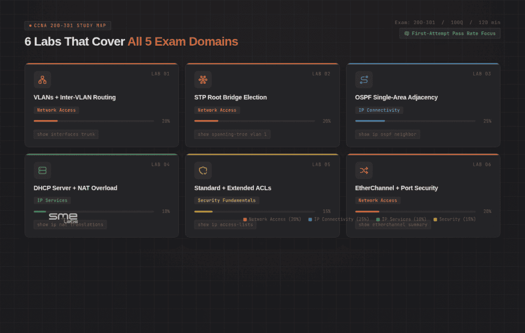Click the VLANs network topology icon
The image size is (525, 333).
pyautogui.click(x=42, y=80)
